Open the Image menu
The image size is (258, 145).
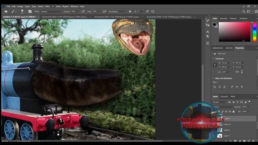point(20,6)
